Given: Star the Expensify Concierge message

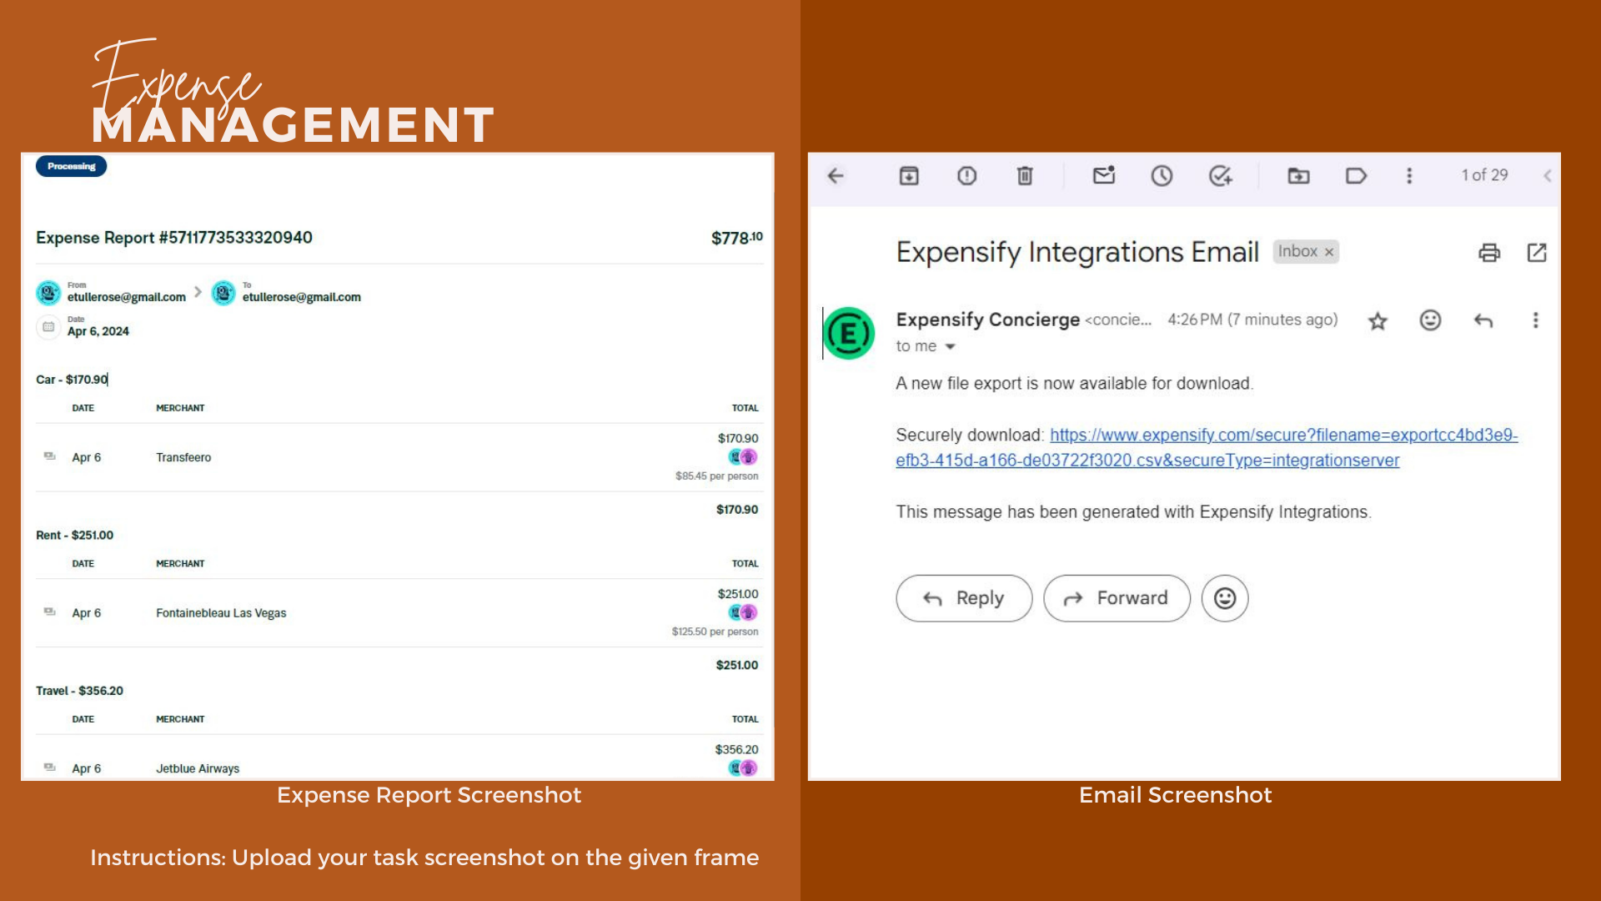Looking at the screenshot, I should [x=1378, y=321].
